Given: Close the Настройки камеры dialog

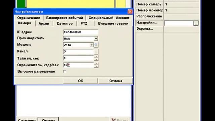Looking at the screenshot, I should [130, 12].
